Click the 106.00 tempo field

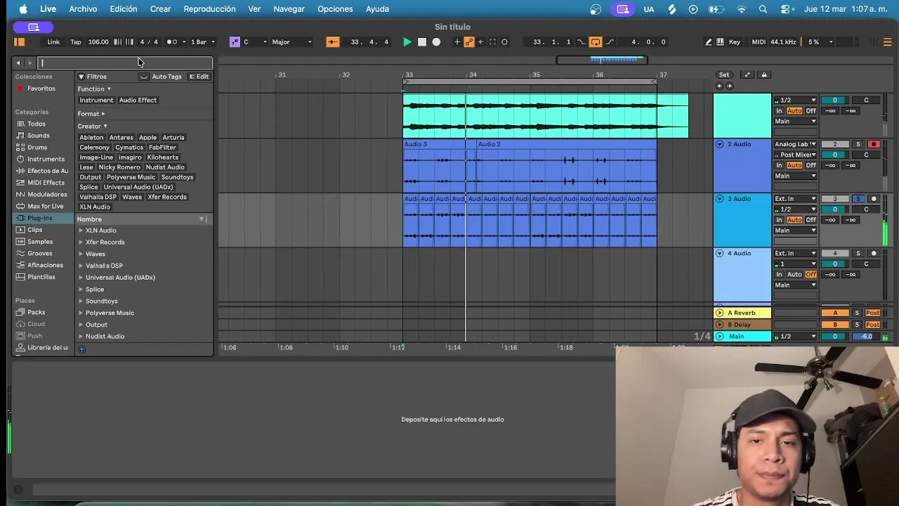point(98,42)
